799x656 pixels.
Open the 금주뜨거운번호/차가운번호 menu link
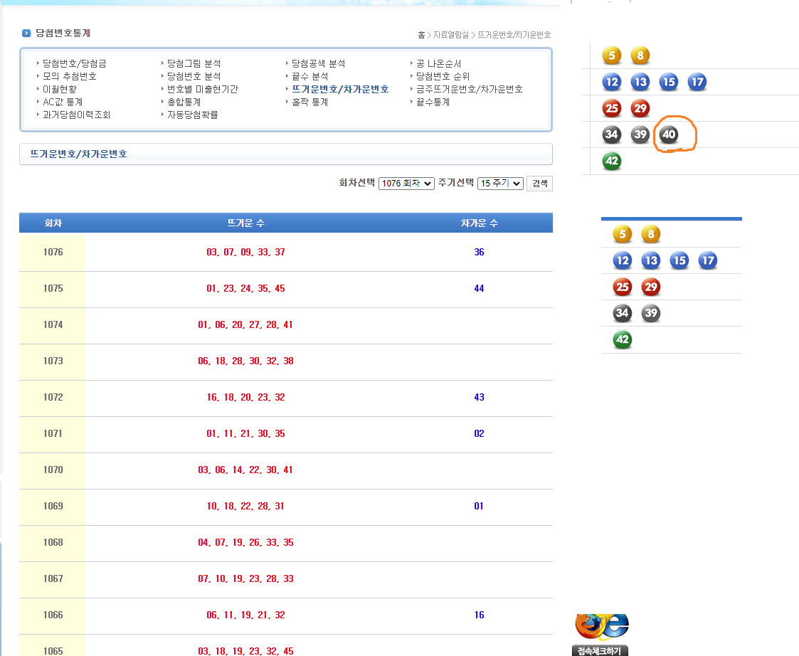[469, 89]
